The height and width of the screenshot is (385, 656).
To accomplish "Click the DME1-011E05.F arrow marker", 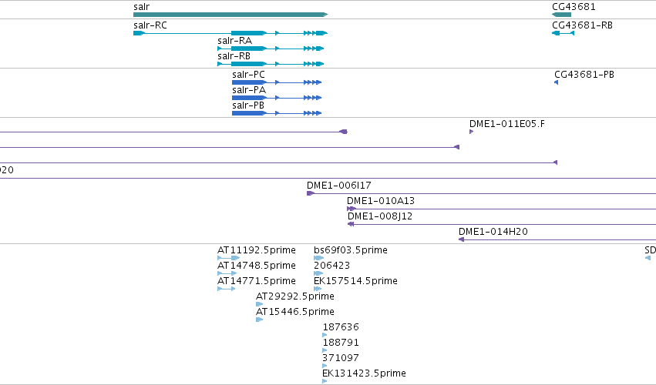I will click(472, 132).
